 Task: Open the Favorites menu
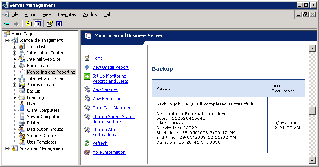click(67, 14)
